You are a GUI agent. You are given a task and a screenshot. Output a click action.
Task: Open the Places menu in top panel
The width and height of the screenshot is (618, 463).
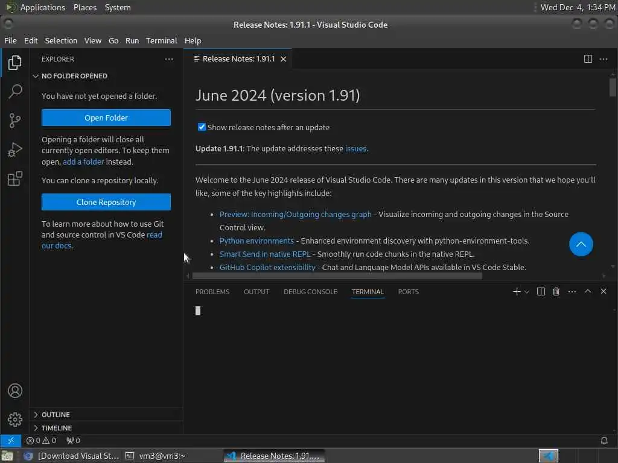[x=84, y=7]
